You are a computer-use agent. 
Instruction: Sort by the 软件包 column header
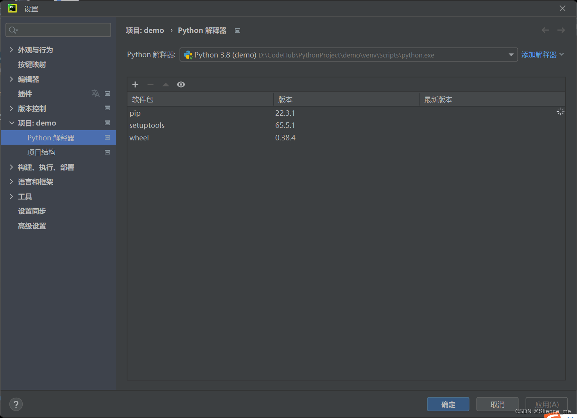pyautogui.click(x=200, y=99)
